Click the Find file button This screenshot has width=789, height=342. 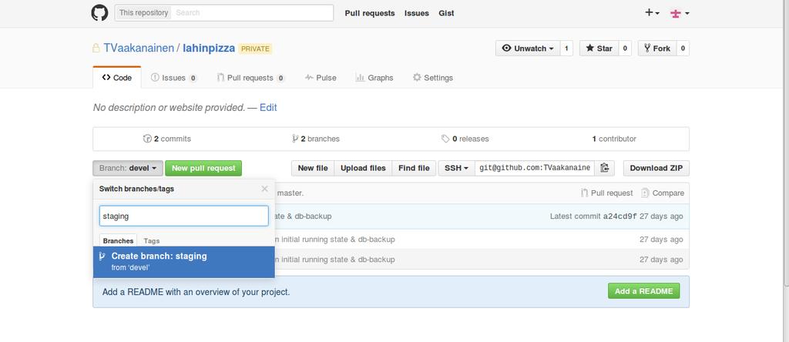point(414,168)
